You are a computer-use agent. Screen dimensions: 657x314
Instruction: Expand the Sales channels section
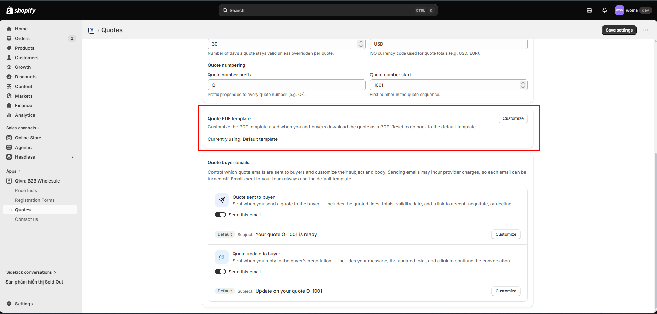point(23,128)
